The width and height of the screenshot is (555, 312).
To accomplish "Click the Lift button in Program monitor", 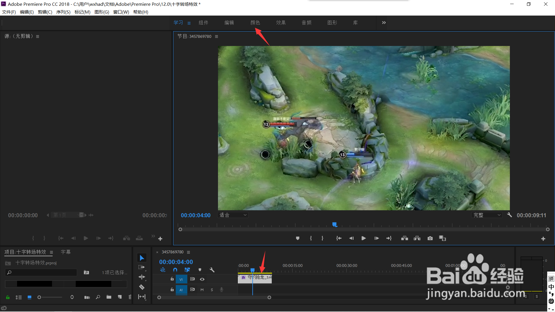I will (404, 238).
